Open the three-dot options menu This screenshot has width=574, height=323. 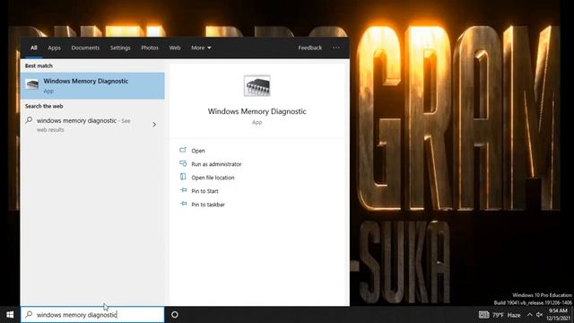tap(335, 48)
